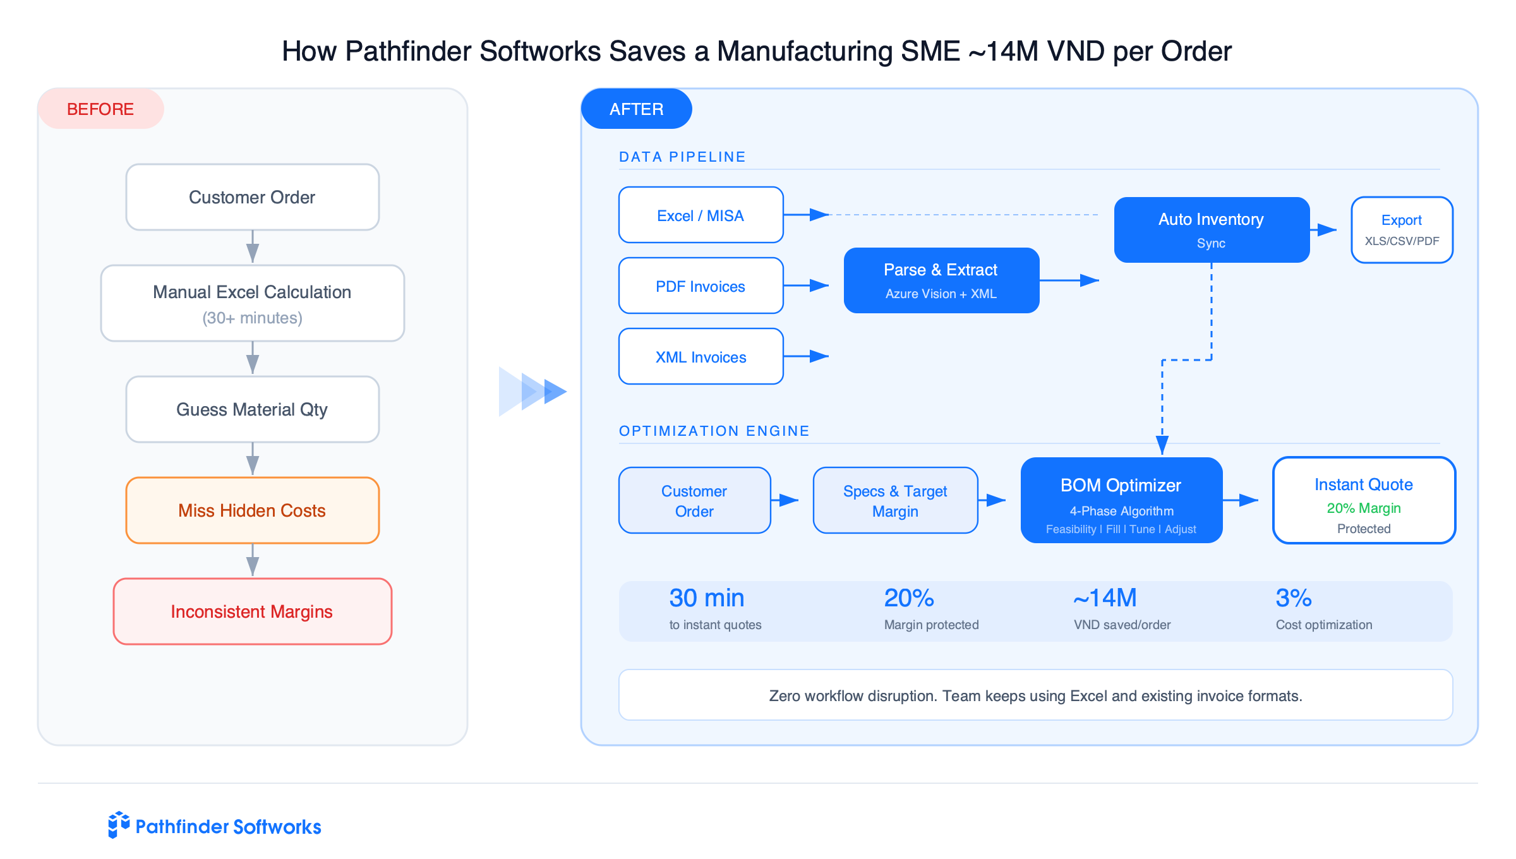Expand the DATA PIPELINE section
This screenshot has width=1516, height=859.
682,156
